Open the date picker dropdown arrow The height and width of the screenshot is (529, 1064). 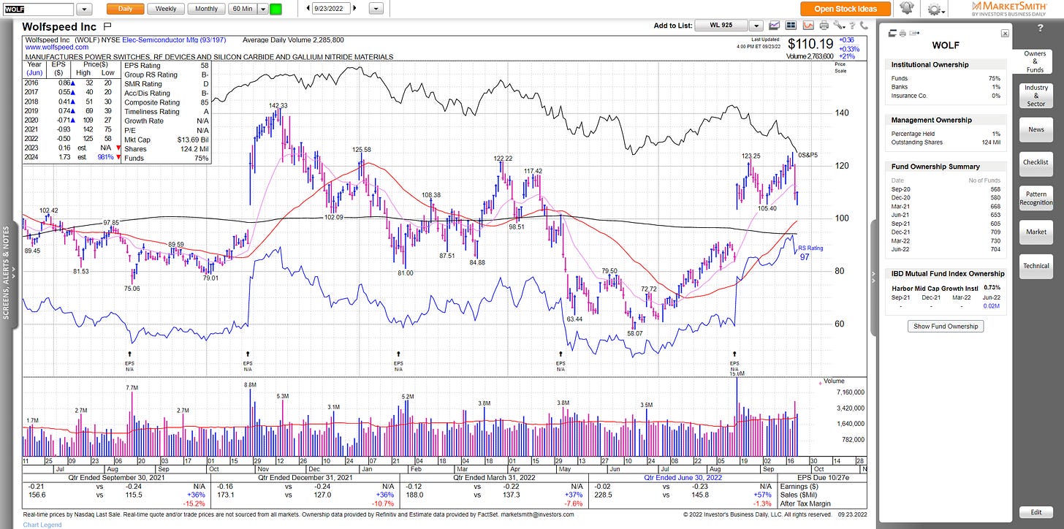pyautogui.click(x=376, y=9)
